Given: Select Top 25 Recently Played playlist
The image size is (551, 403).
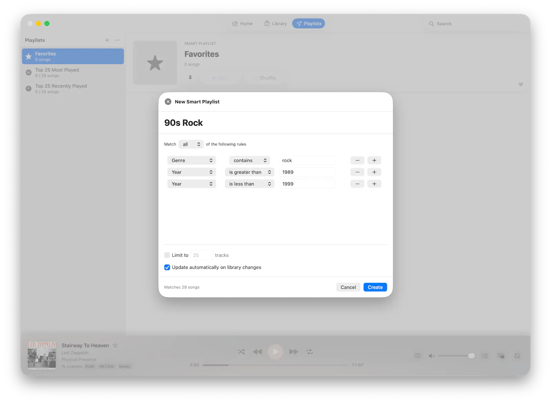Looking at the screenshot, I should click(73, 89).
